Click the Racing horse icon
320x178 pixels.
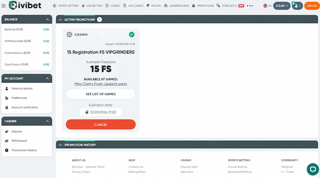point(148,6)
